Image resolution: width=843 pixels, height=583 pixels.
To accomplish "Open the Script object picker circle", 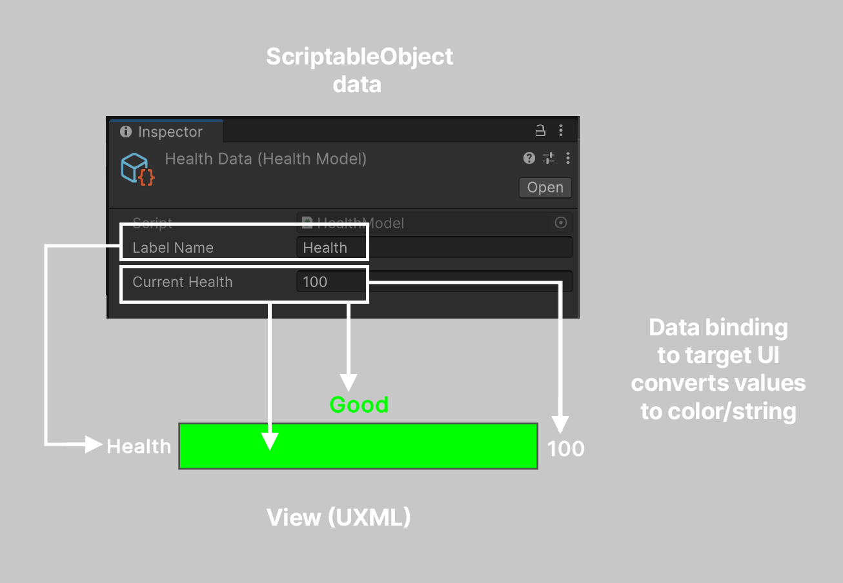I will click(x=561, y=222).
